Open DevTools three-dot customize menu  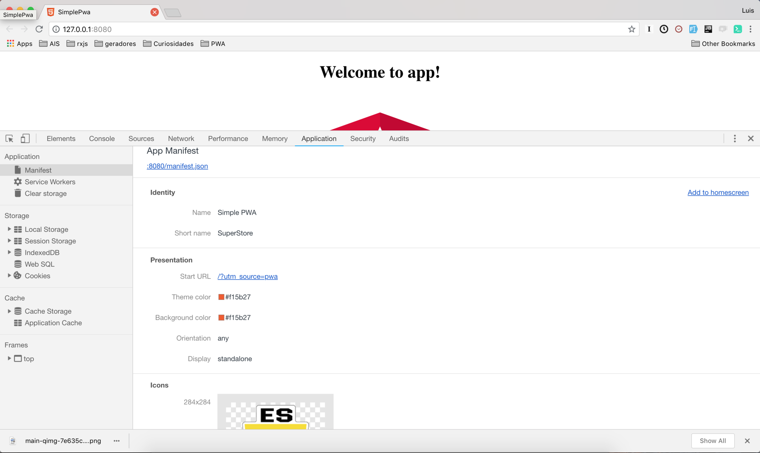pos(735,139)
